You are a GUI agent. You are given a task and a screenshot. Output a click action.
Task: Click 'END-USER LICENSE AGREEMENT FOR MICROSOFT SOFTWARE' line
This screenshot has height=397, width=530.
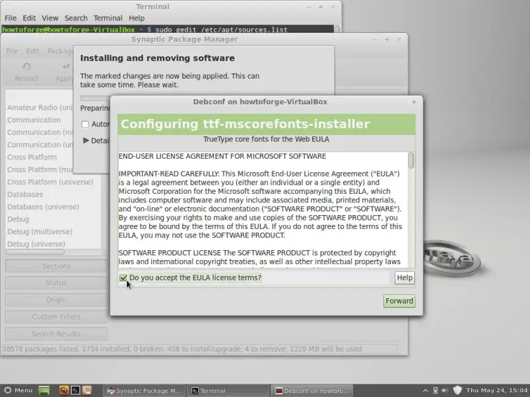223,156
